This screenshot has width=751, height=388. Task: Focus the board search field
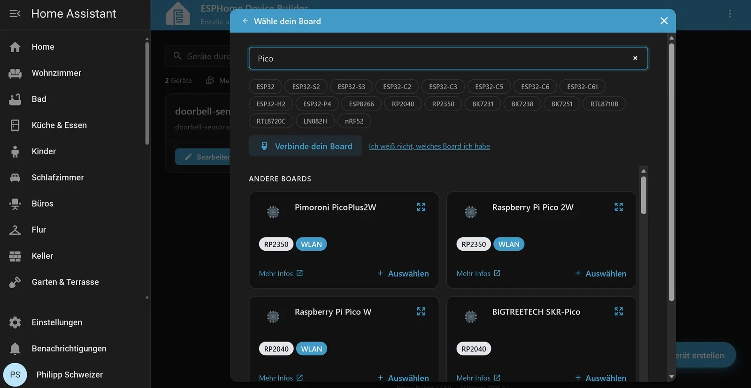(x=448, y=58)
